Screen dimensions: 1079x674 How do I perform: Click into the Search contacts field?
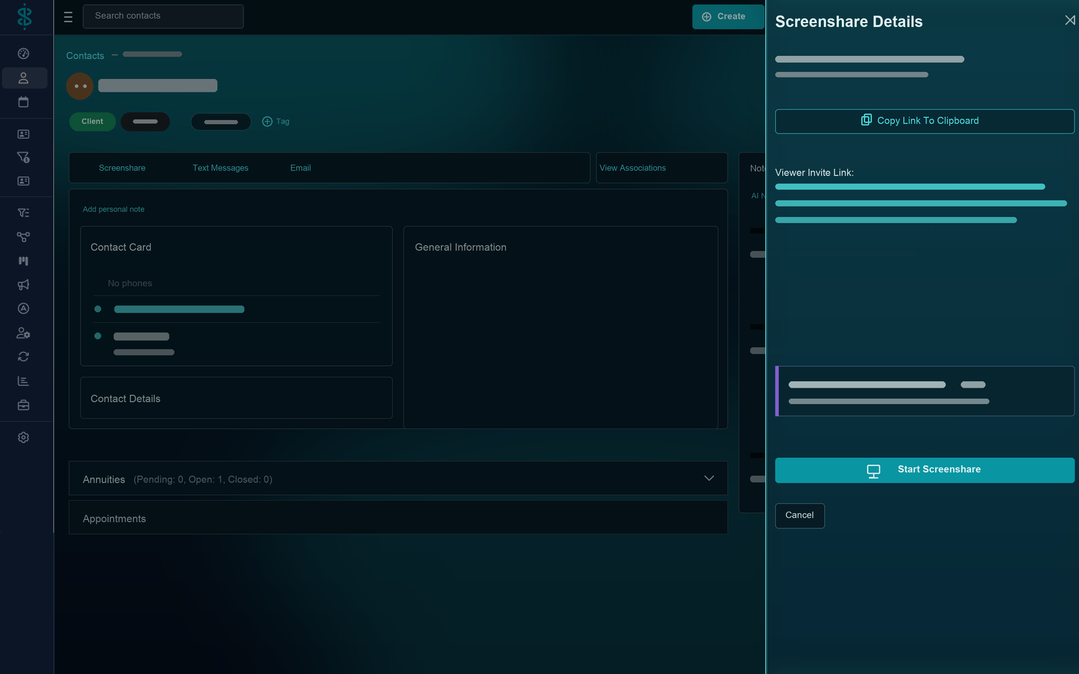pyautogui.click(x=163, y=16)
